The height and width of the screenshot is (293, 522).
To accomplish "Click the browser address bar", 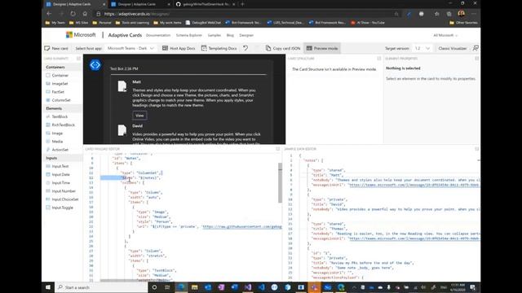I will [246, 14].
